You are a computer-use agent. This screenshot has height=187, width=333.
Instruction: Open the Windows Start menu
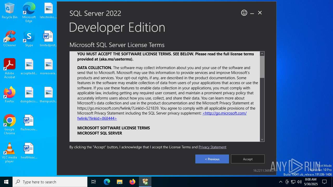6,182
